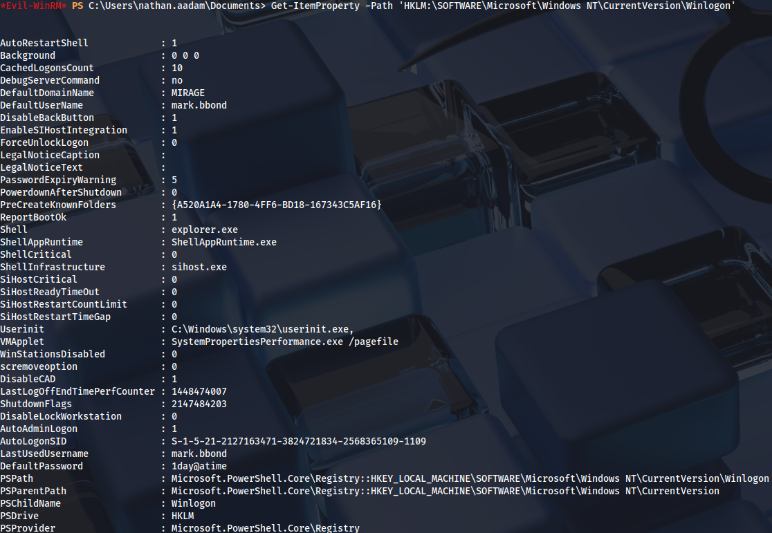Screen dimensions: 772x533
Task: Click the DefaultDomainName value MIRAGE
Action: point(188,93)
